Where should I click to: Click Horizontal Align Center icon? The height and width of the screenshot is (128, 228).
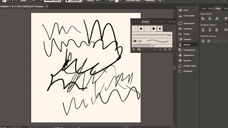pyautogui.click(x=210, y=18)
